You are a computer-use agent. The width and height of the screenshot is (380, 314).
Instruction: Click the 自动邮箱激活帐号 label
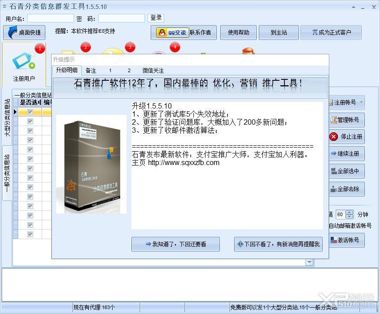pos(350,226)
